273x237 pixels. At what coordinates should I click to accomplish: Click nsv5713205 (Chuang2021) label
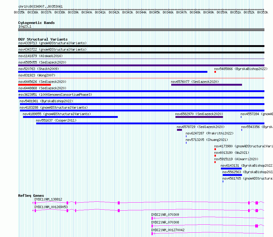[207, 140]
